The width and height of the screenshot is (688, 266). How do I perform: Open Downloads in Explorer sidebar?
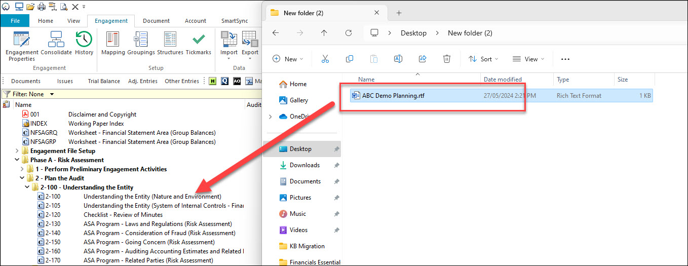pyautogui.click(x=304, y=165)
